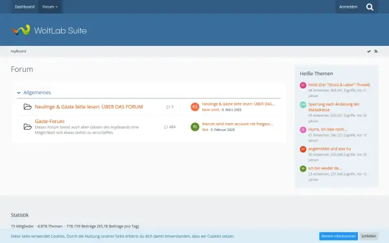Click avatar beside angemeldet und was nu
The image size is (389, 243).
pos(303,149)
